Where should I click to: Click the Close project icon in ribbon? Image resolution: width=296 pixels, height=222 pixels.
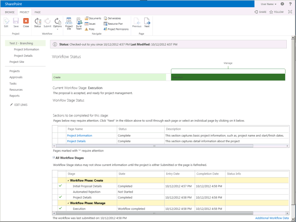click(26, 22)
